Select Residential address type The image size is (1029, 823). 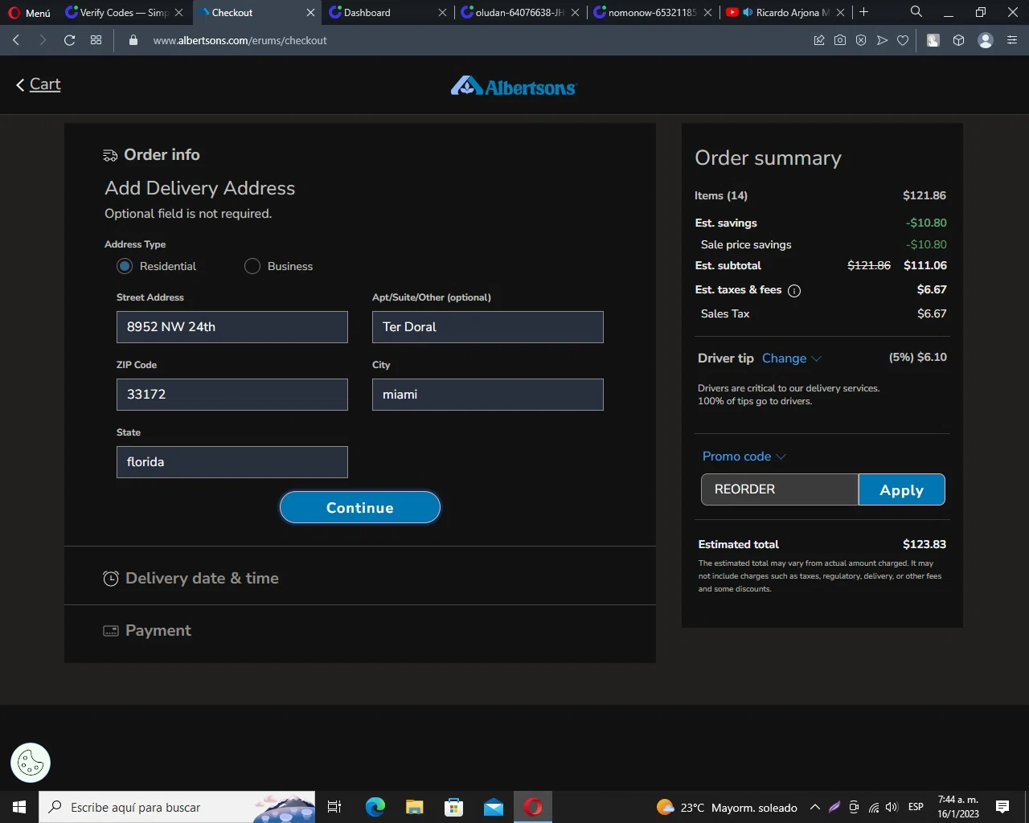pyautogui.click(x=125, y=266)
